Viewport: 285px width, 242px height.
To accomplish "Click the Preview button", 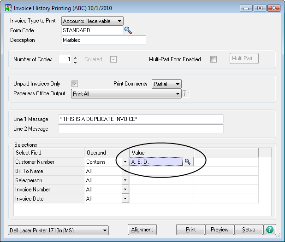I will [220, 230].
